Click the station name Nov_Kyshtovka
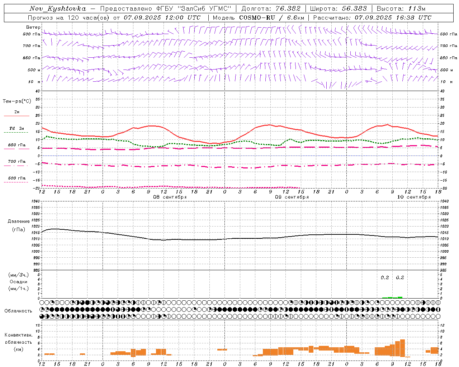 58,9
